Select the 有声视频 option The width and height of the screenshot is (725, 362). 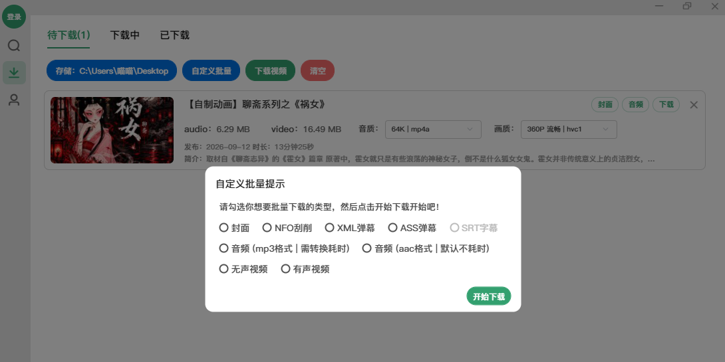point(305,269)
